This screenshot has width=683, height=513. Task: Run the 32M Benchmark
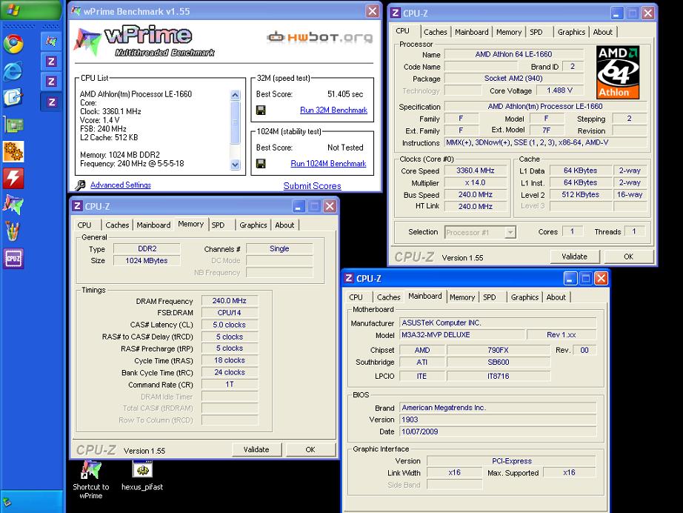point(333,110)
